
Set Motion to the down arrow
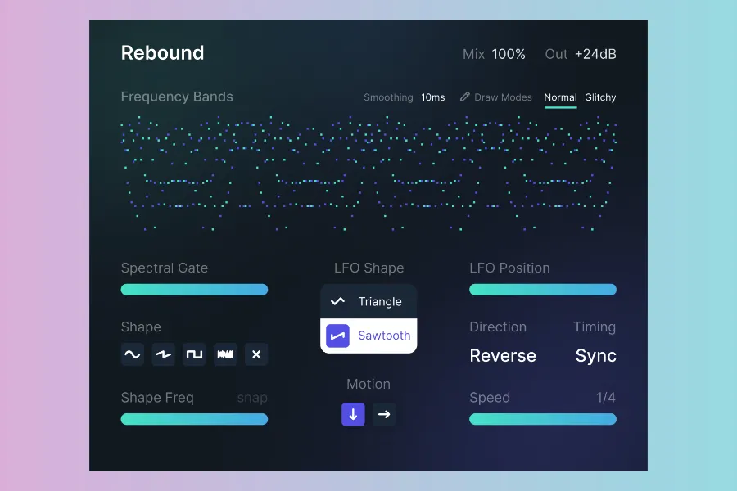coord(353,414)
